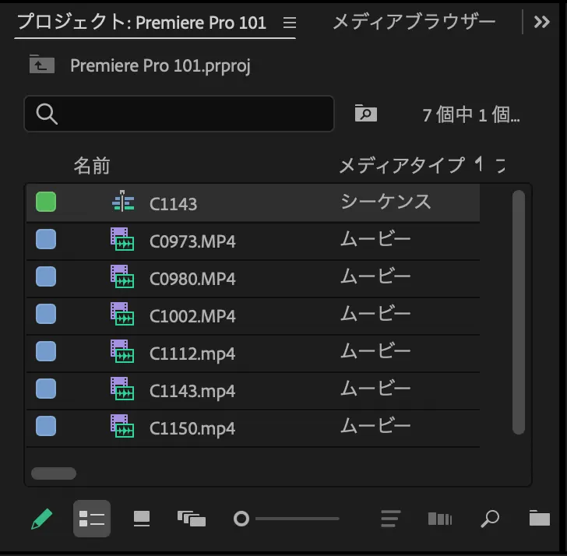
Task: Select the プロジェクト: Premiere Pro 101 tab
Action: pos(142,23)
